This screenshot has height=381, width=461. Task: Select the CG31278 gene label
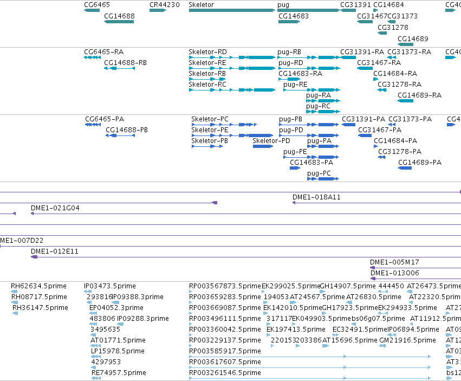[393, 27]
